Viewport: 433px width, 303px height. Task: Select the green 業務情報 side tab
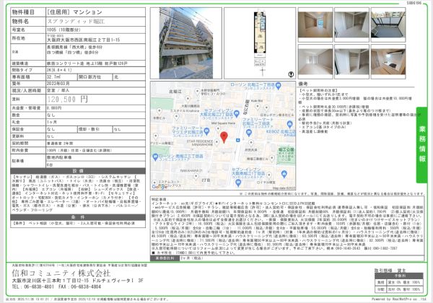point(422,144)
